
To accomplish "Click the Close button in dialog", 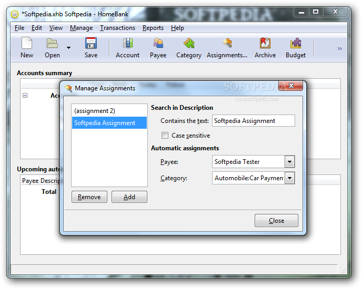I will 276,221.
